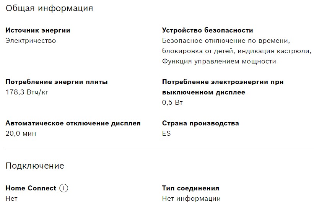Click the "20,0 мин" value
This screenshot has width=314, height=208.
point(21,133)
